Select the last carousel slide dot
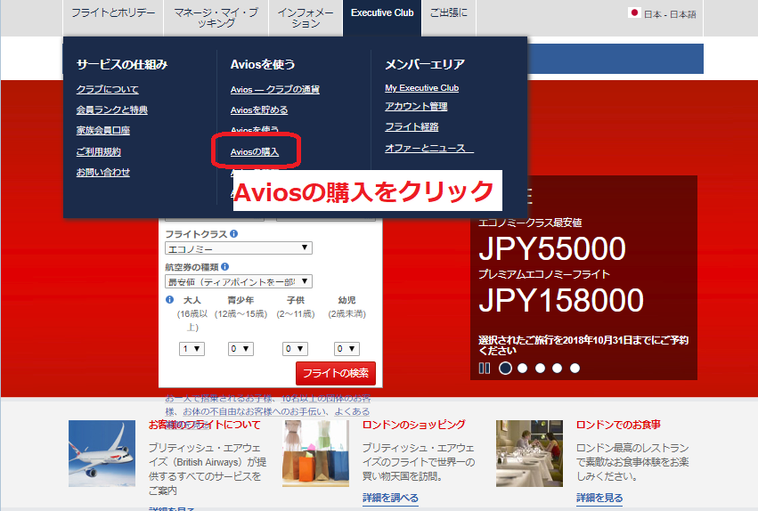The width and height of the screenshot is (758, 511). click(x=575, y=368)
